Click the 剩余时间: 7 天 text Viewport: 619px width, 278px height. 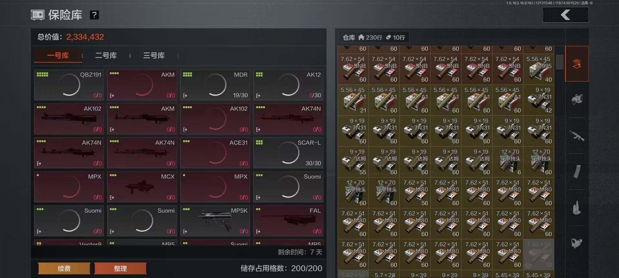[300, 252]
